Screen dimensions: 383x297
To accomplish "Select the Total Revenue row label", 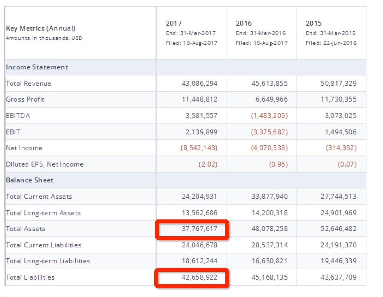I will 29,84.
